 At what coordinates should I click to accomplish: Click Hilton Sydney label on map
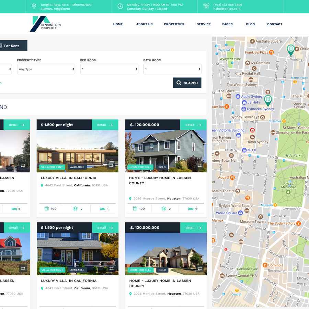click(x=257, y=142)
